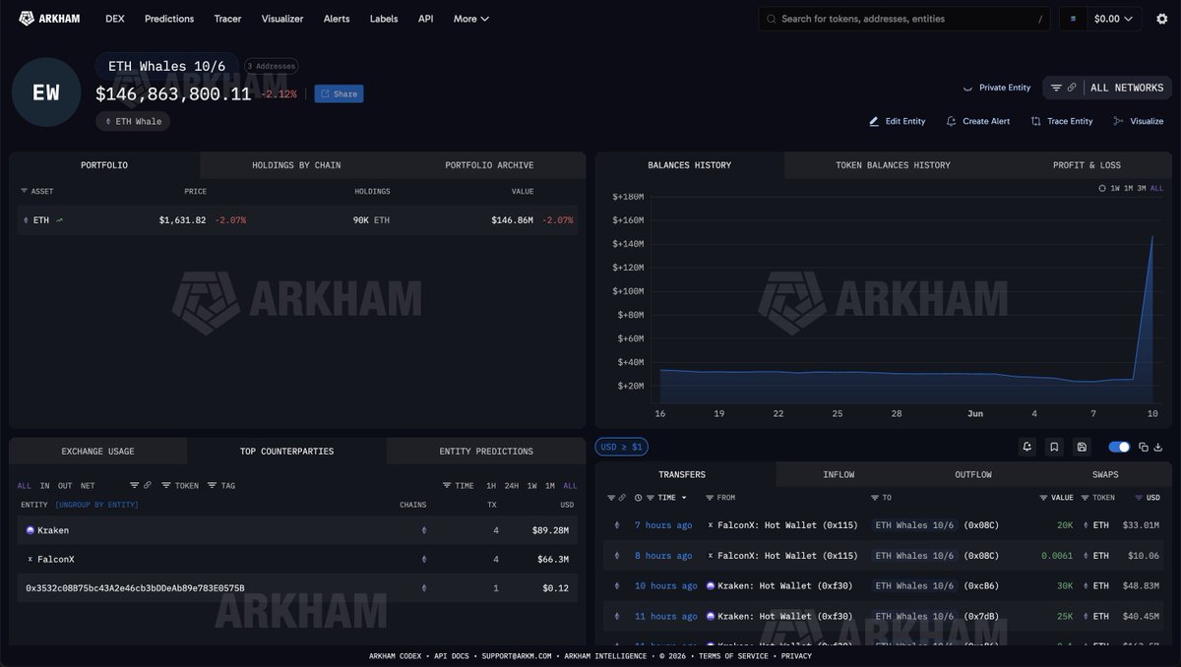This screenshot has width=1181, height=667.
Task: Click the filter icon beside FROM column
Action: (710, 498)
